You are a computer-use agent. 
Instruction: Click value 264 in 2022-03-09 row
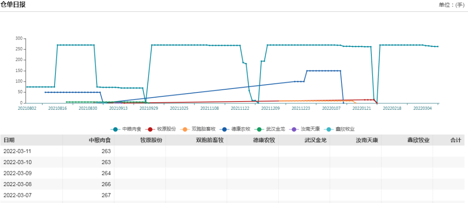106,174
